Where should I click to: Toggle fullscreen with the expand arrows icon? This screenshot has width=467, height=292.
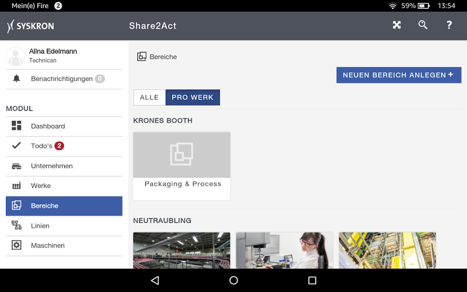click(396, 25)
